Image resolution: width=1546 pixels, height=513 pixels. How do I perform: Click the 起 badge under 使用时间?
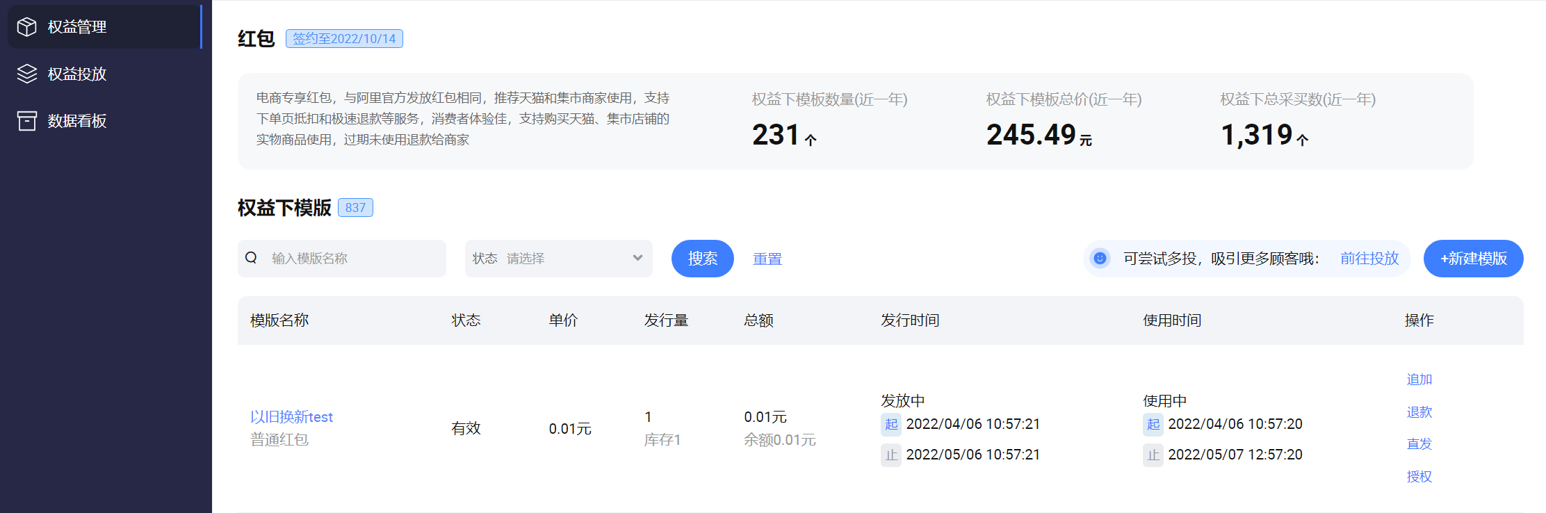(x=1153, y=424)
